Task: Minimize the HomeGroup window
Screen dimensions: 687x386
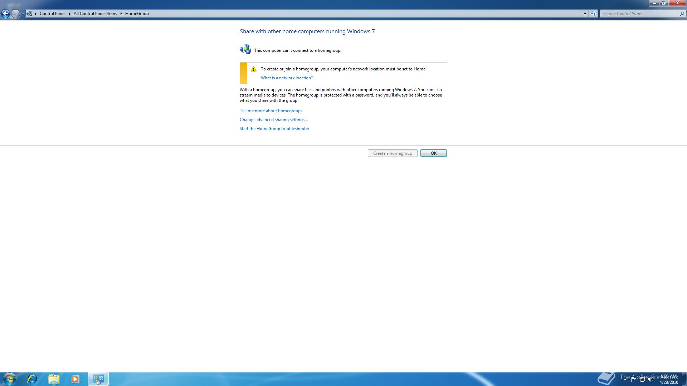Action: pyautogui.click(x=654, y=3)
